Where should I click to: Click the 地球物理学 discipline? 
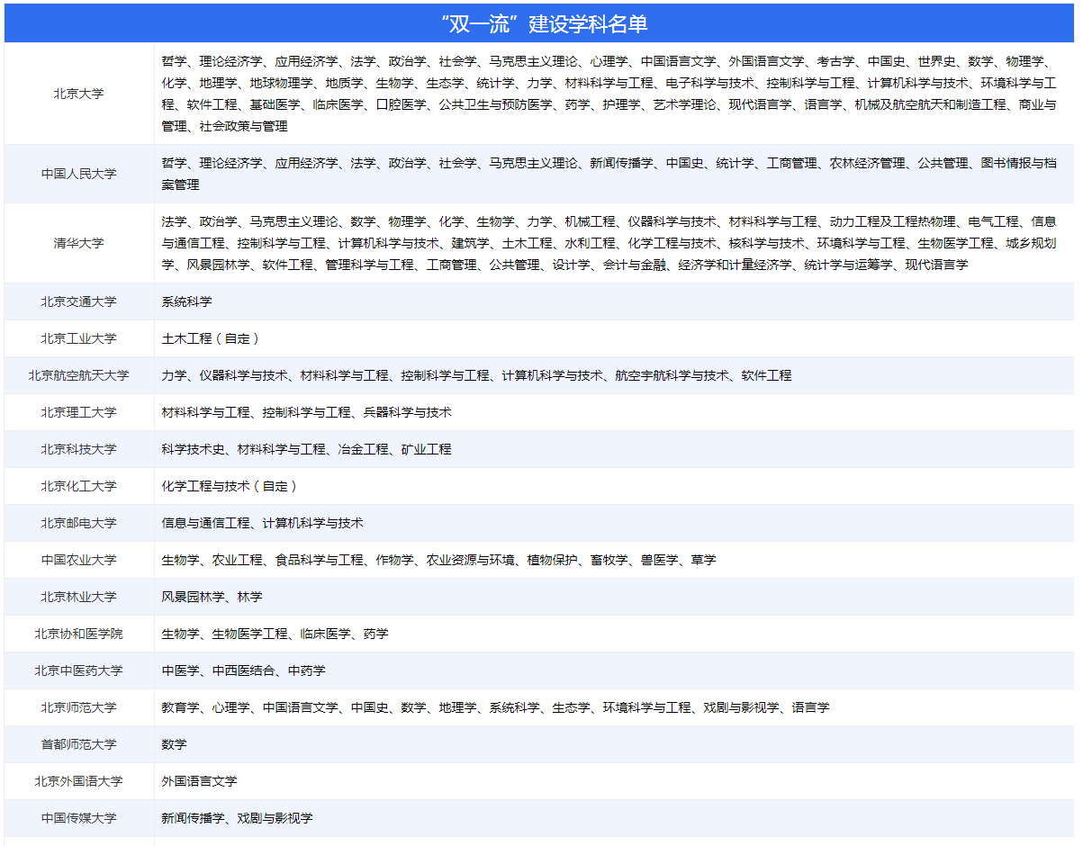click(x=282, y=83)
